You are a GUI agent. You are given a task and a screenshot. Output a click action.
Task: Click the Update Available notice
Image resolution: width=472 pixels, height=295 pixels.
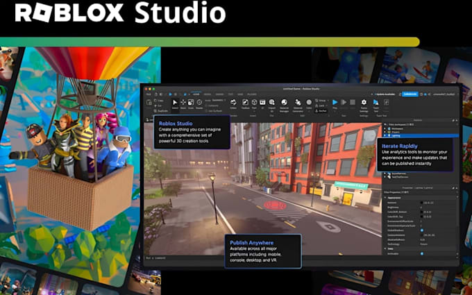386,94
